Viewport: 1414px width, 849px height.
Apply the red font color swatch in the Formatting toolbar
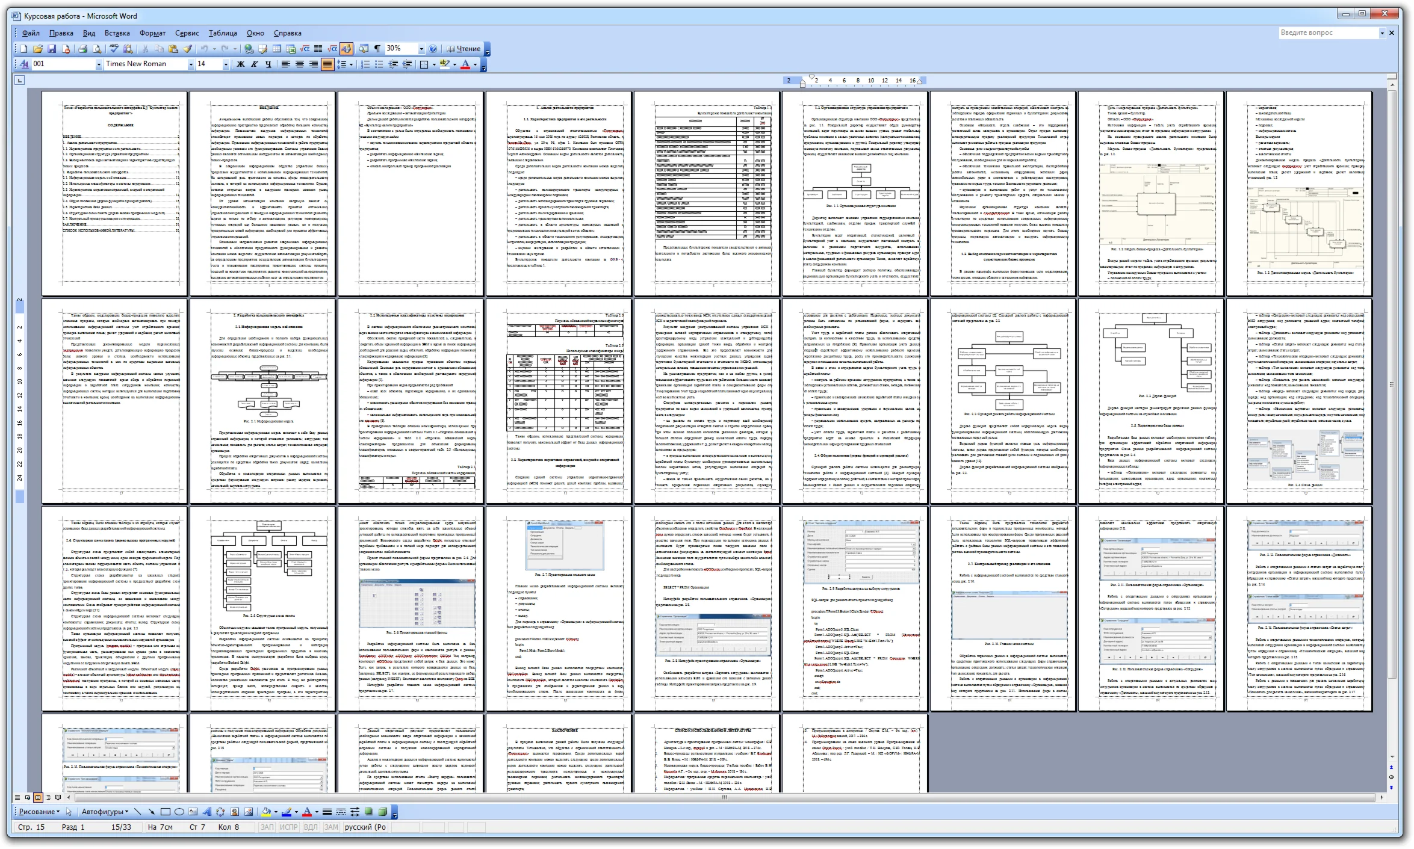[465, 64]
